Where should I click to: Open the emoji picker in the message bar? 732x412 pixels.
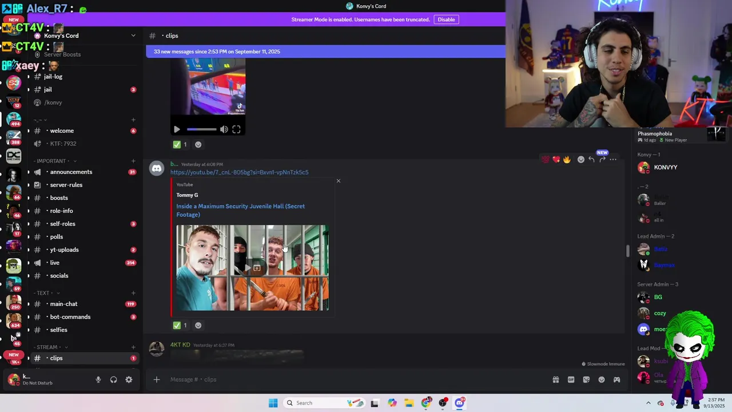tap(601, 379)
